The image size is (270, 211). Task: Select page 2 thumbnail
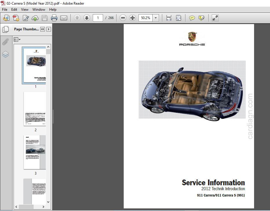tap(34, 109)
